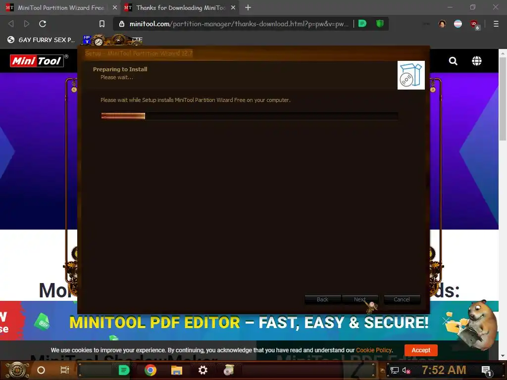This screenshot has height=380, width=507.
Task: Click the installation progress bar
Action: tap(250, 116)
